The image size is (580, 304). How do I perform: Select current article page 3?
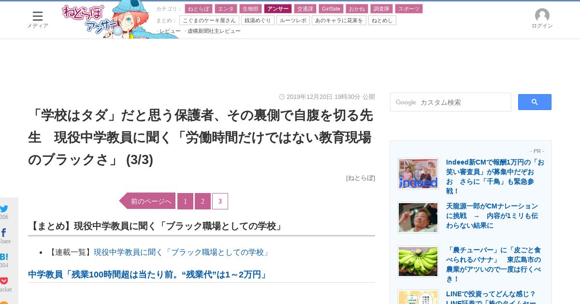[x=220, y=201]
